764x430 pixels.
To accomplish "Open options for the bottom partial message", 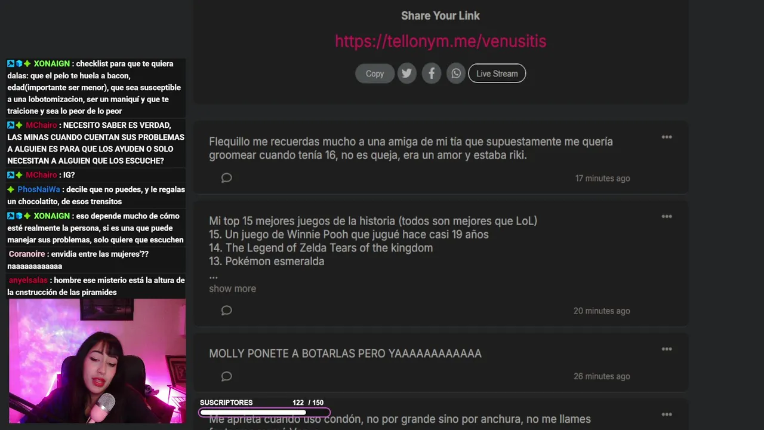I will tap(667, 414).
